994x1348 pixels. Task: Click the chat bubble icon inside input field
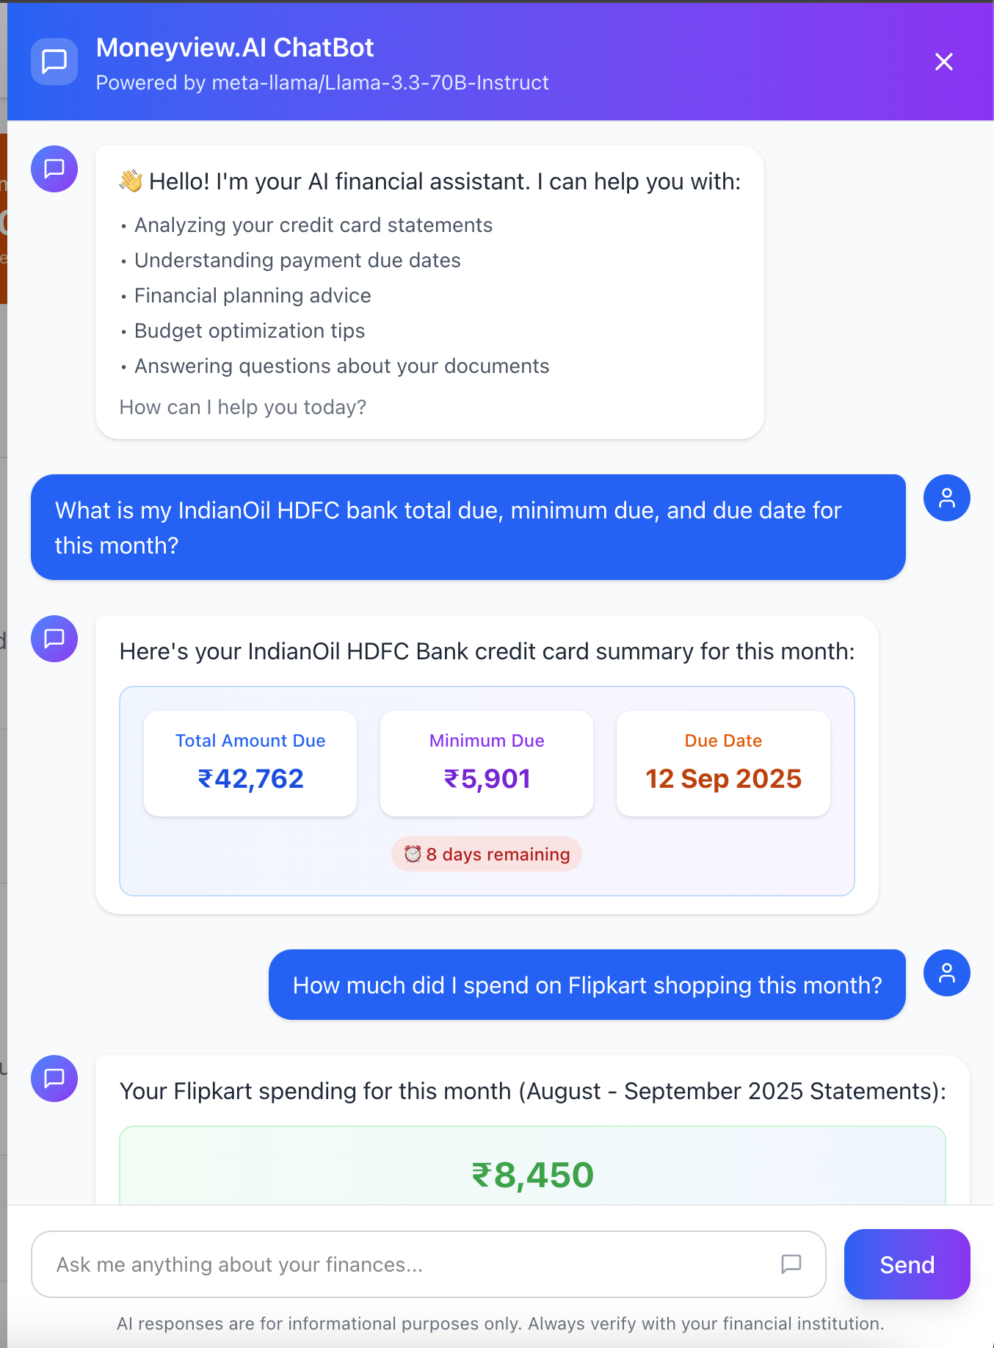point(791,1264)
